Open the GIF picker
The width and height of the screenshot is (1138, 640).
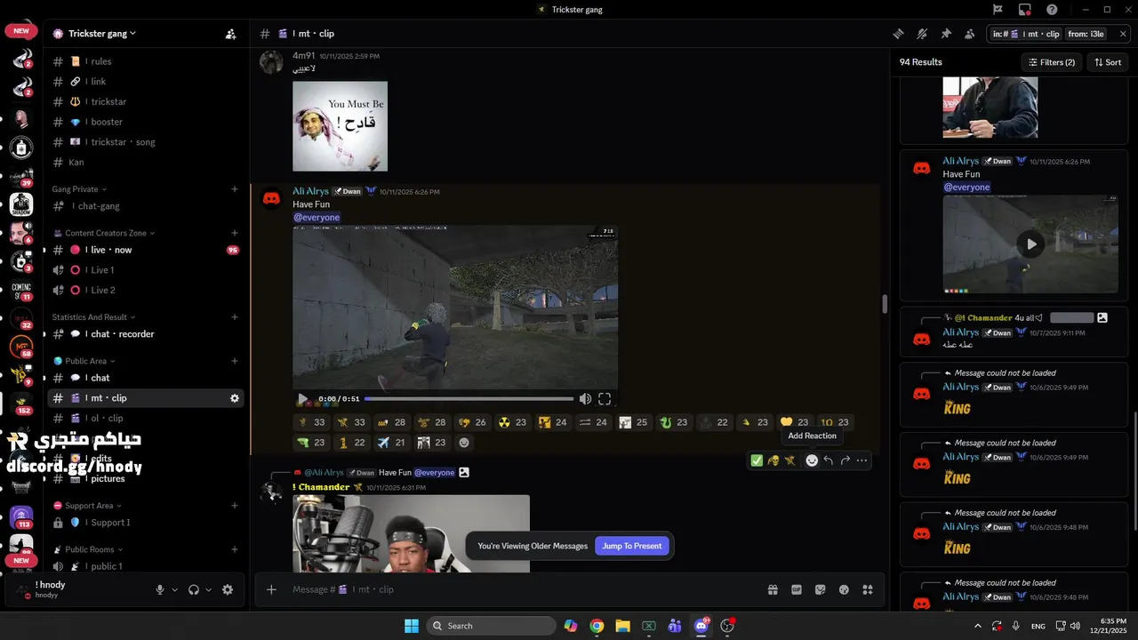click(797, 589)
